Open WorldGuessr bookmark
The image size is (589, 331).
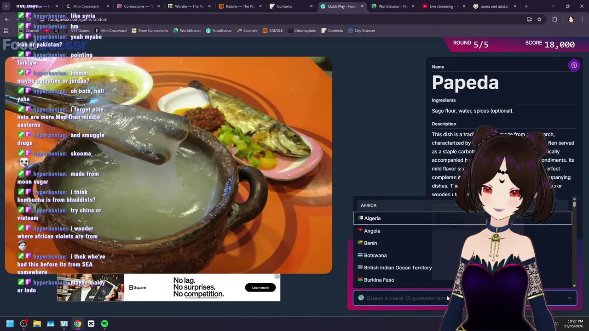187,30
